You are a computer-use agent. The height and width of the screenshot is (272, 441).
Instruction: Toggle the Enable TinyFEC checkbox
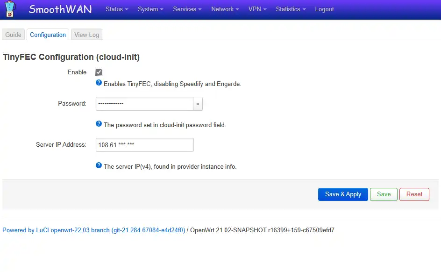99,72
